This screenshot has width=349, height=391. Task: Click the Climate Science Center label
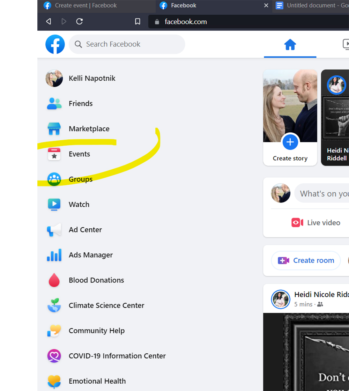coord(106,305)
